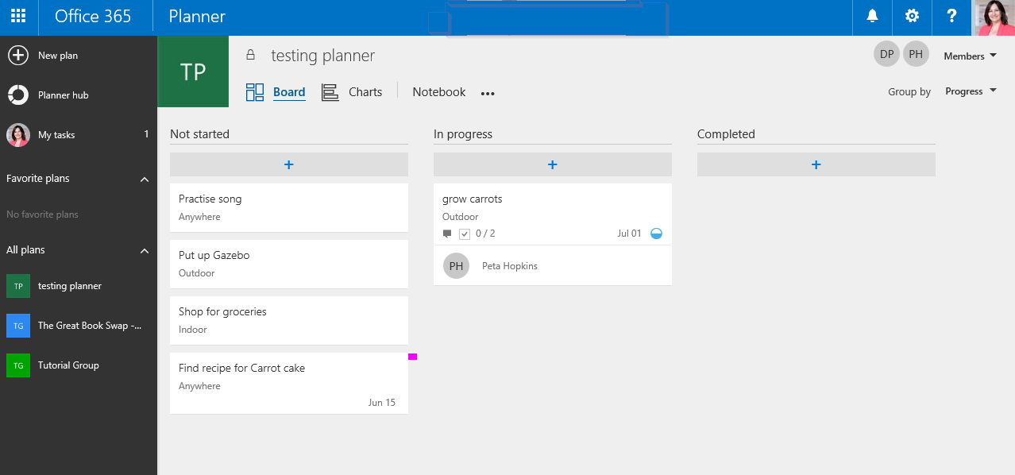Viewport: 1015px width, 475px height.
Task: Open the app launcher waffle icon
Action: point(17,16)
